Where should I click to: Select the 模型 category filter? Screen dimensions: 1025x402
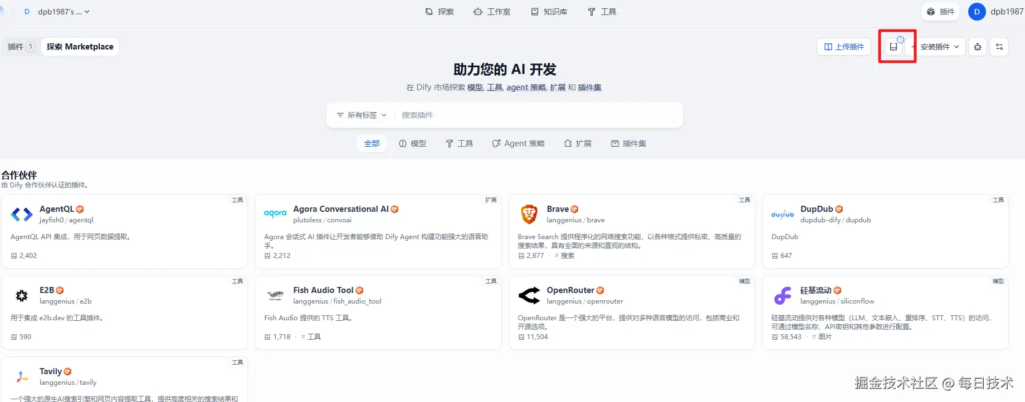pos(412,143)
